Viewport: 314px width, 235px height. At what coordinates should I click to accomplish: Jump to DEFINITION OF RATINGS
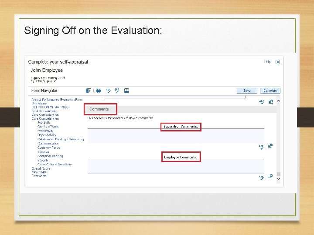50,107
